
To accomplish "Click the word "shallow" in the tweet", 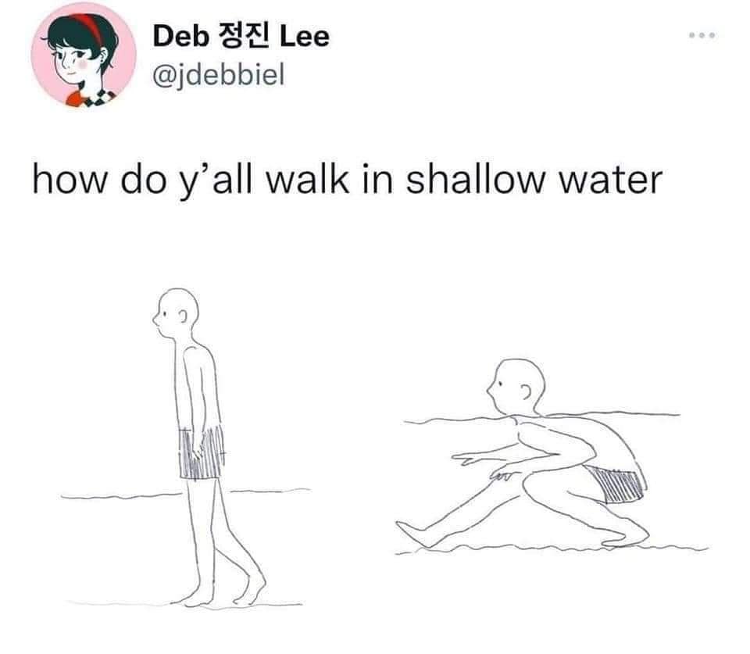I will click(x=476, y=180).
